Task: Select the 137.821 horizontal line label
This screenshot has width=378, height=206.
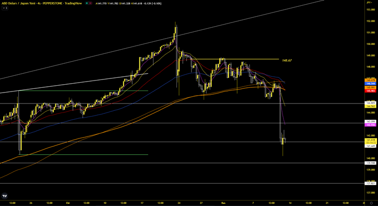Action: click(371, 184)
